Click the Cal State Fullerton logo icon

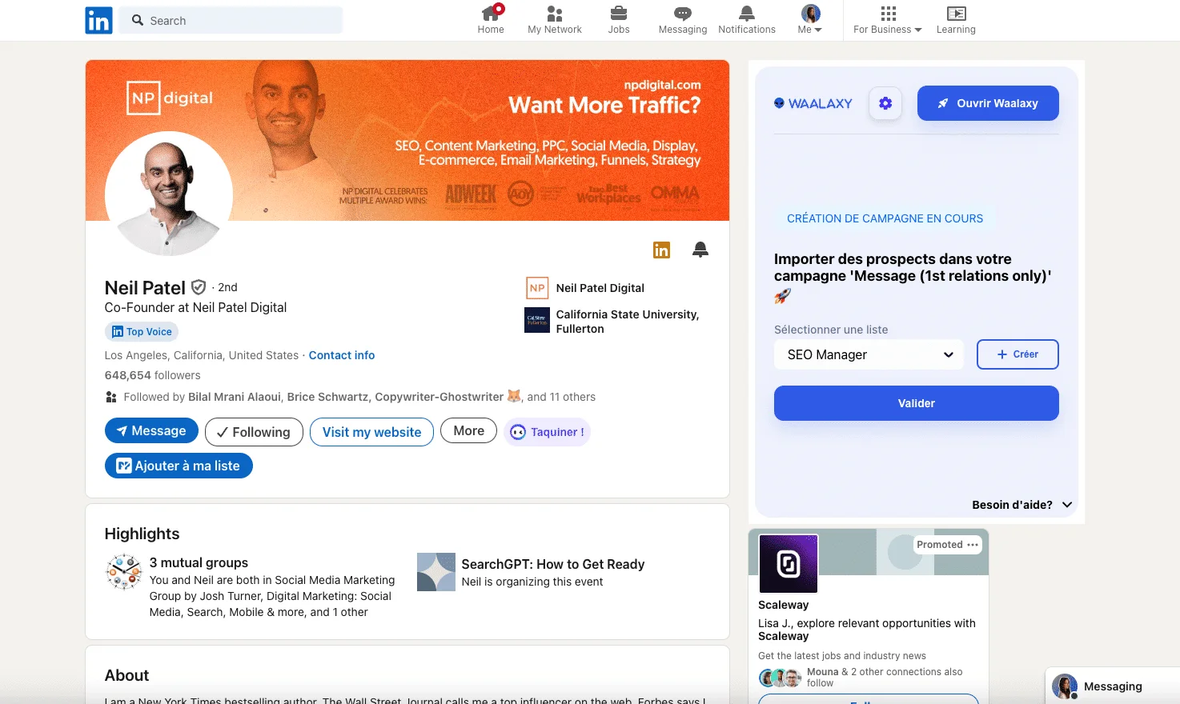tap(537, 320)
